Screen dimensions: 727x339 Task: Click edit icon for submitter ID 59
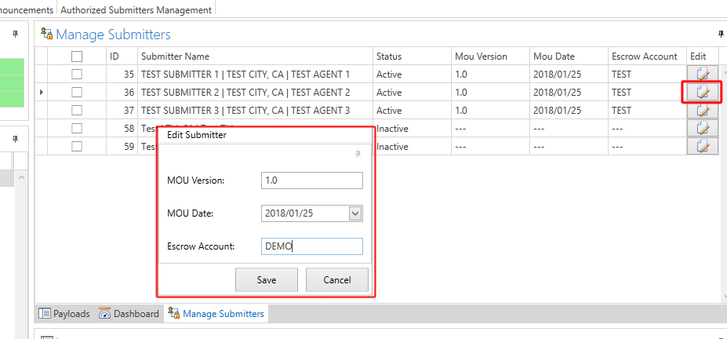click(x=703, y=146)
